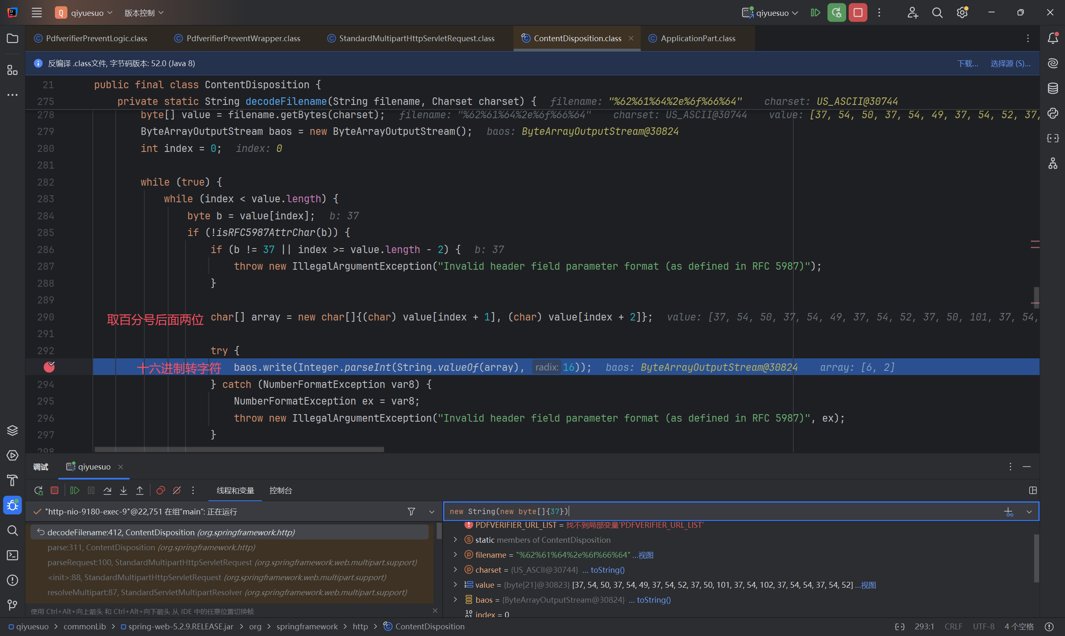Click the editor horizontal scrollbar
The height and width of the screenshot is (636, 1065).
239,449
